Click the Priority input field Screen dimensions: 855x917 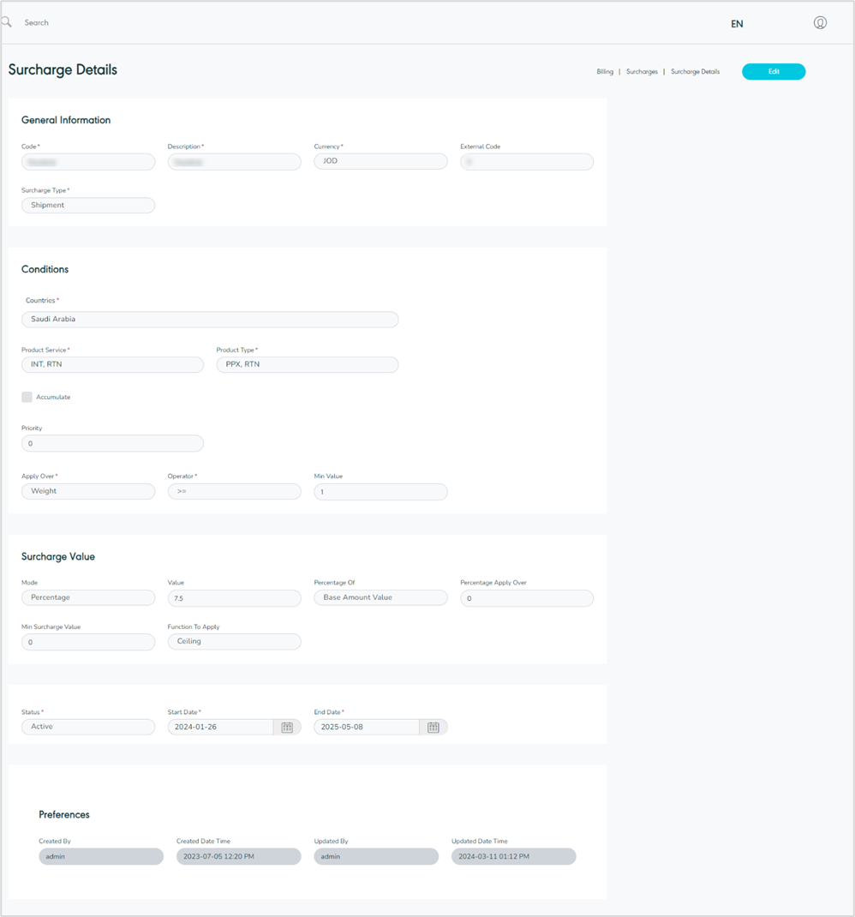point(112,444)
